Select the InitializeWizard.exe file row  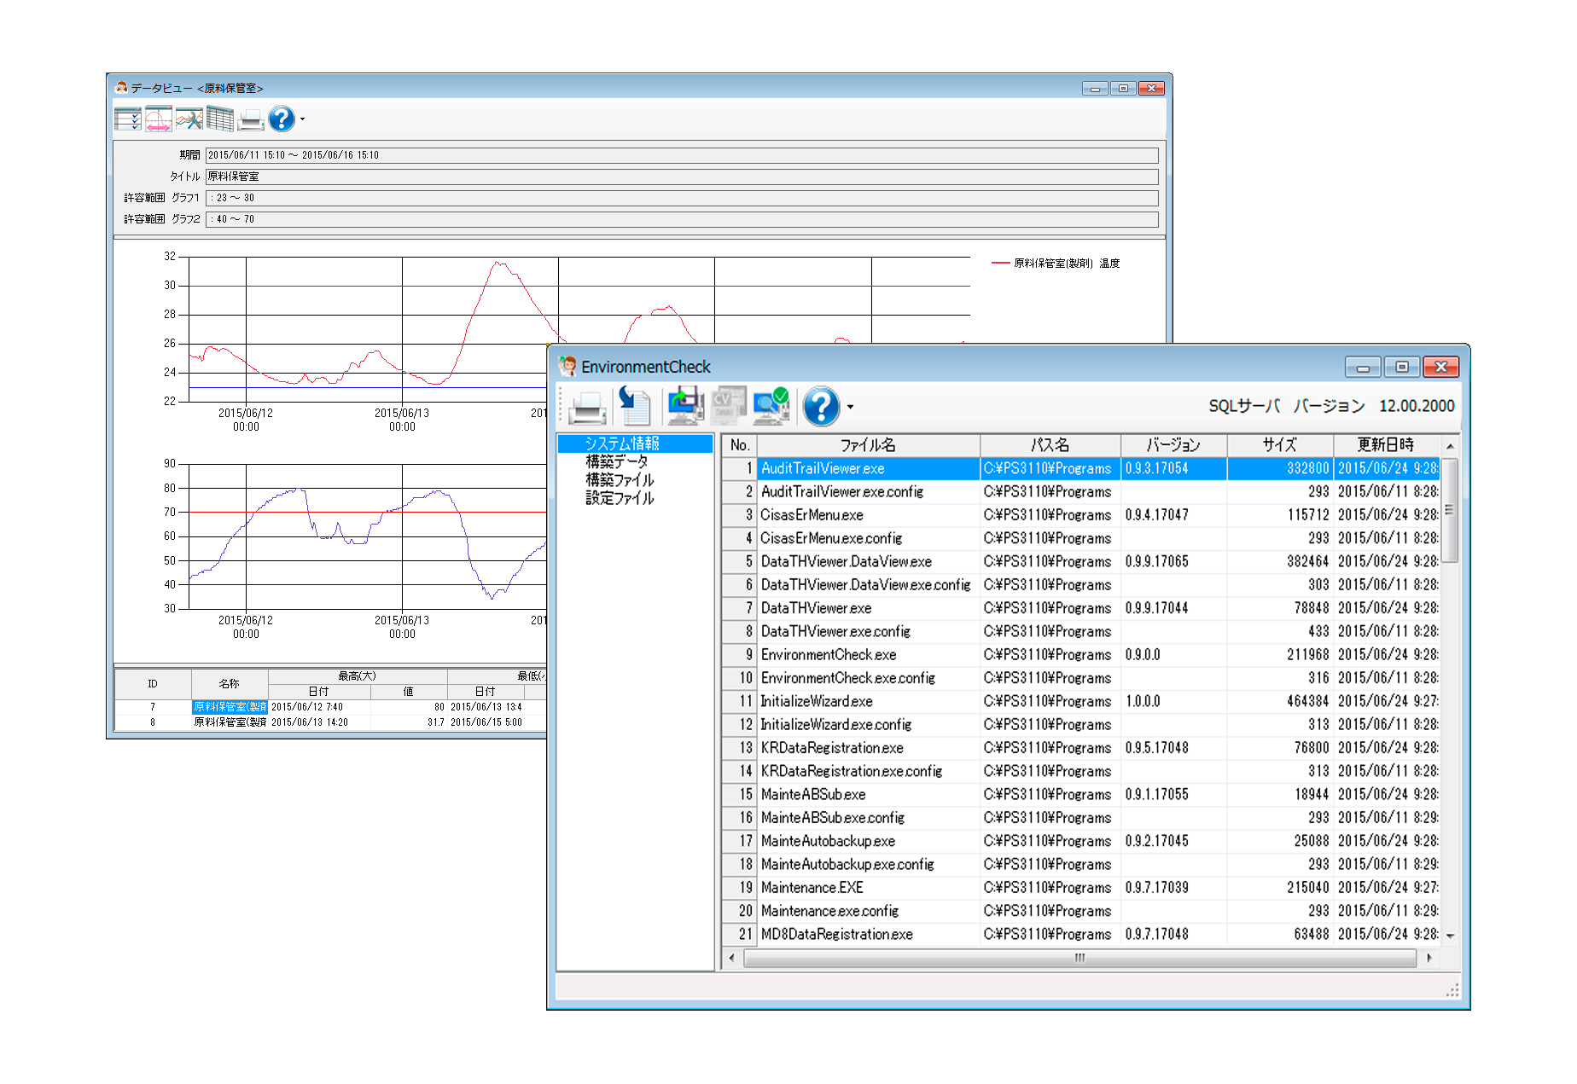(1081, 701)
